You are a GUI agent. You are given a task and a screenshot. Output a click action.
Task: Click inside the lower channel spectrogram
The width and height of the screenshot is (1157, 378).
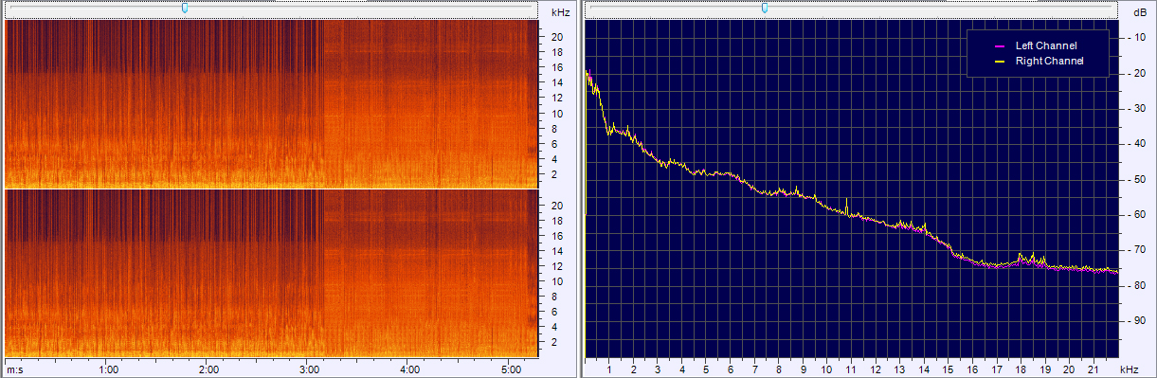coord(272,273)
